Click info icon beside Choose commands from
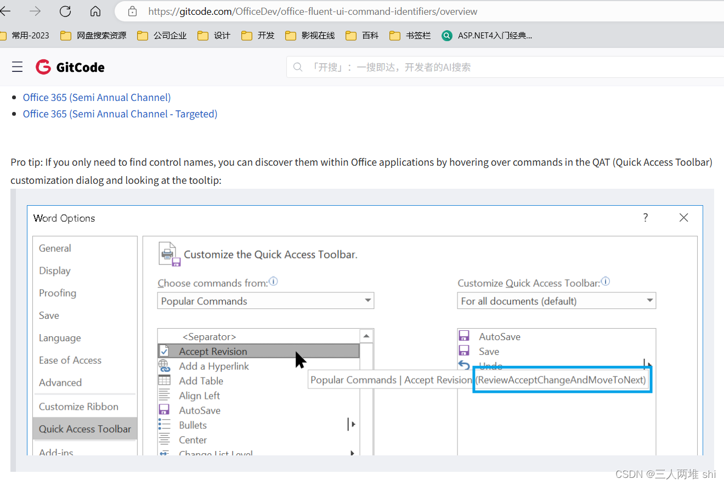The width and height of the screenshot is (724, 485). click(273, 281)
